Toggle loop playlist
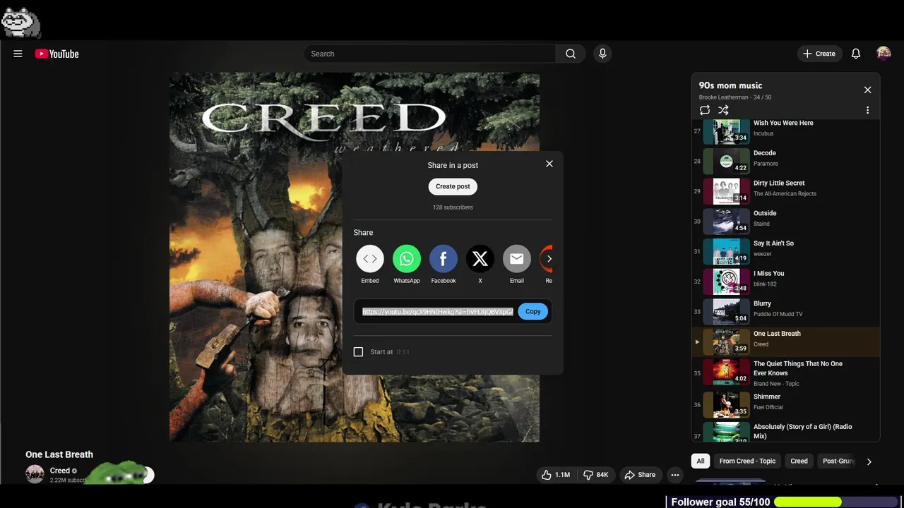Image resolution: width=904 pixels, height=508 pixels. pyautogui.click(x=705, y=110)
